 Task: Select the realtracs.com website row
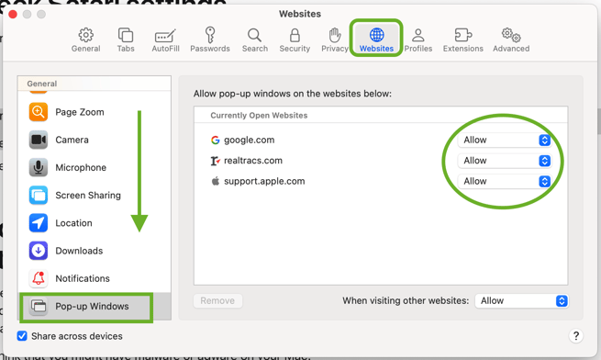pos(381,161)
